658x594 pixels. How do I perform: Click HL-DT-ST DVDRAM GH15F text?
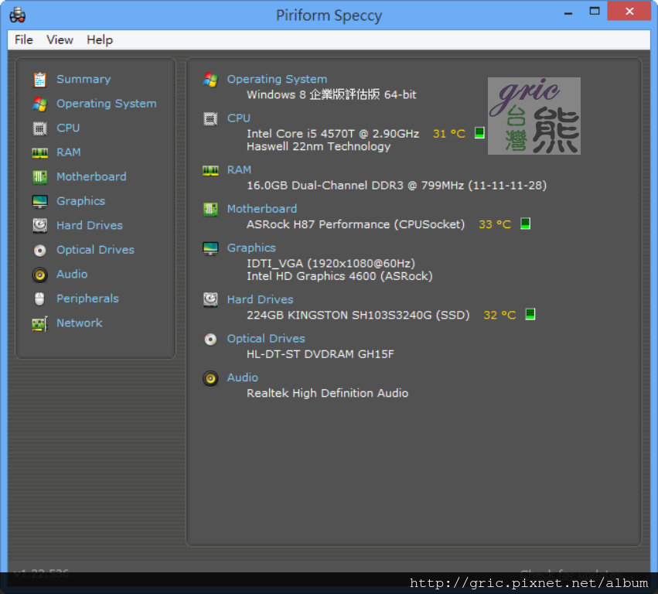click(x=320, y=354)
